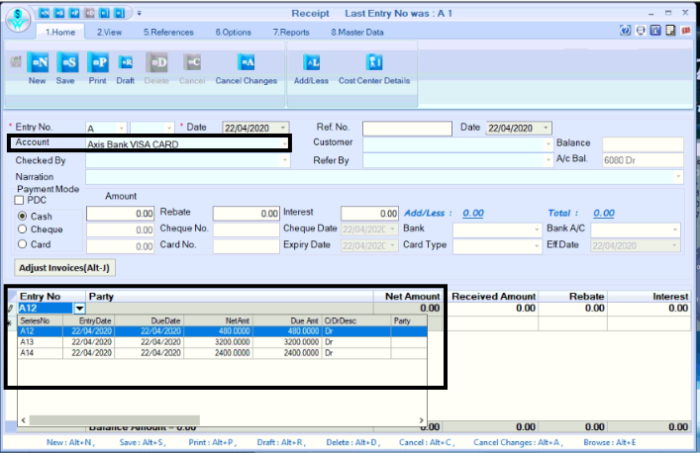Viewport: 700px width, 453px height.
Task: Click the Cash Amount field
Action: click(x=121, y=214)
